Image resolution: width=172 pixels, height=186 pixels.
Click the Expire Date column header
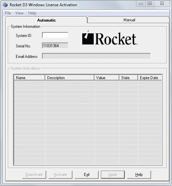[x=150, y=78]
